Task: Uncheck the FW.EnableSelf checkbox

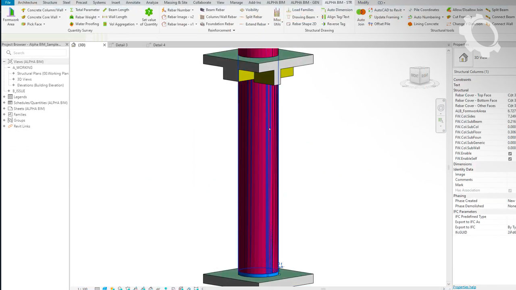Action: tap(510, 159)
